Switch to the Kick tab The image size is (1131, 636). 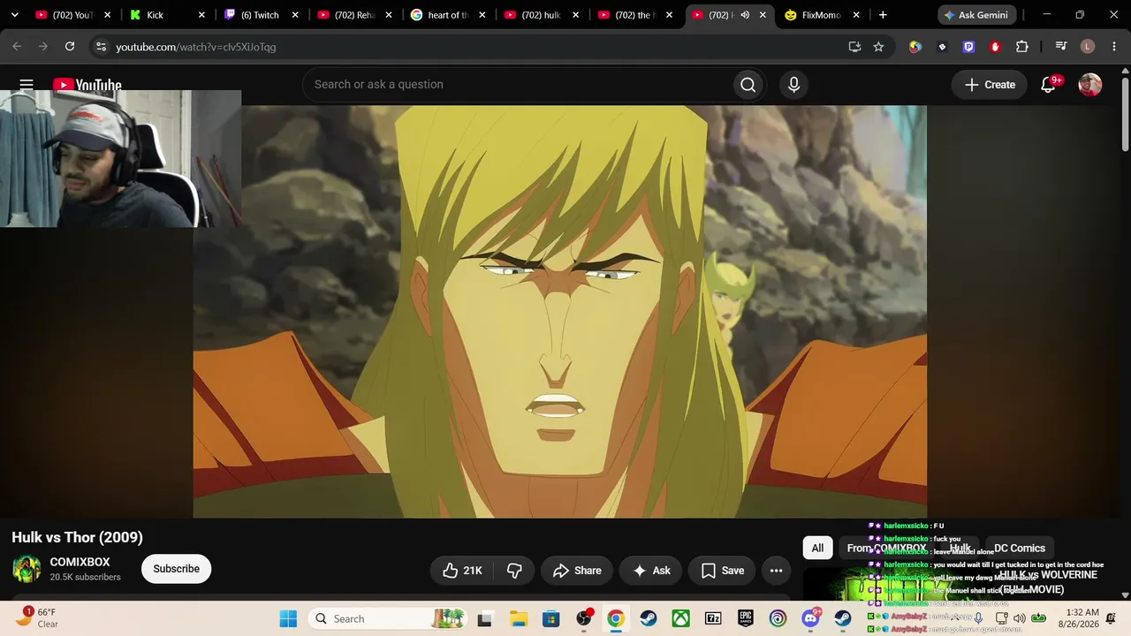(x=168, y=15)
